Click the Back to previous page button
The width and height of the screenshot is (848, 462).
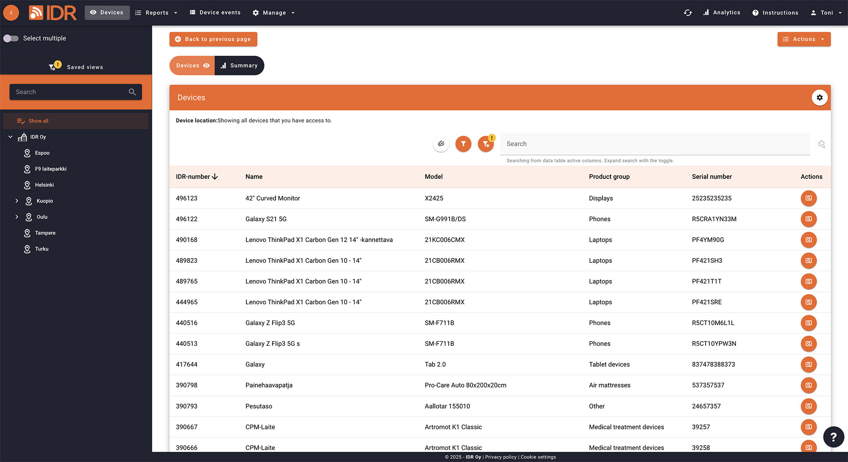[x=213, y=39]
